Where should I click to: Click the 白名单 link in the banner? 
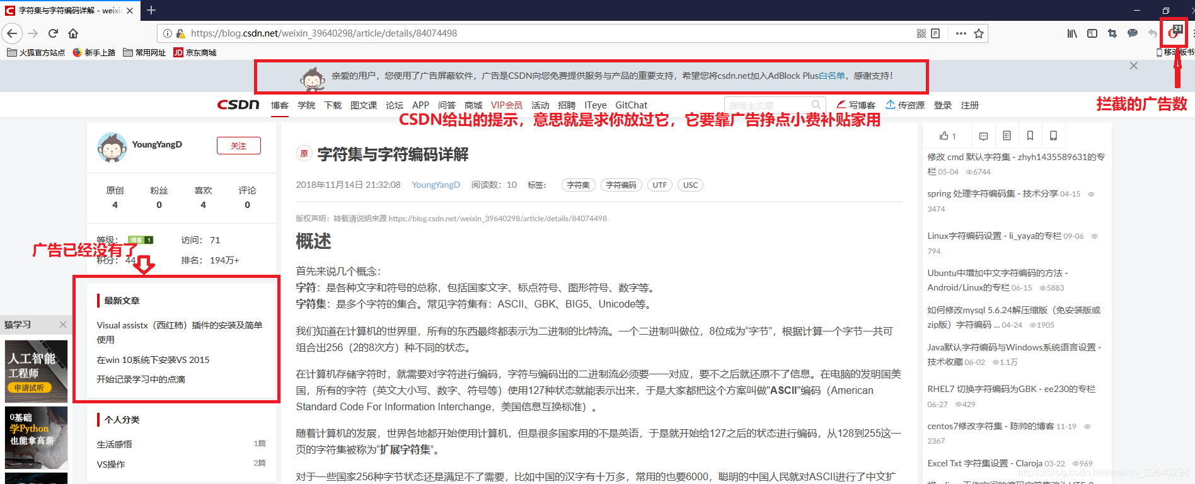[832, 76]
